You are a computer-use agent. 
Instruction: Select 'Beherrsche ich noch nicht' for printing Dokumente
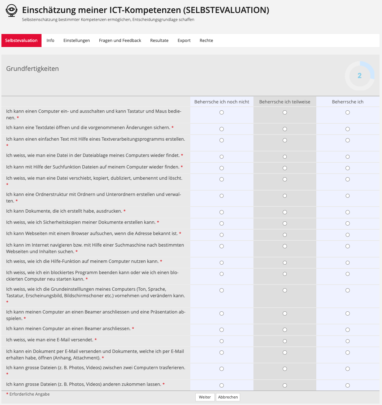tap(222, 212)
